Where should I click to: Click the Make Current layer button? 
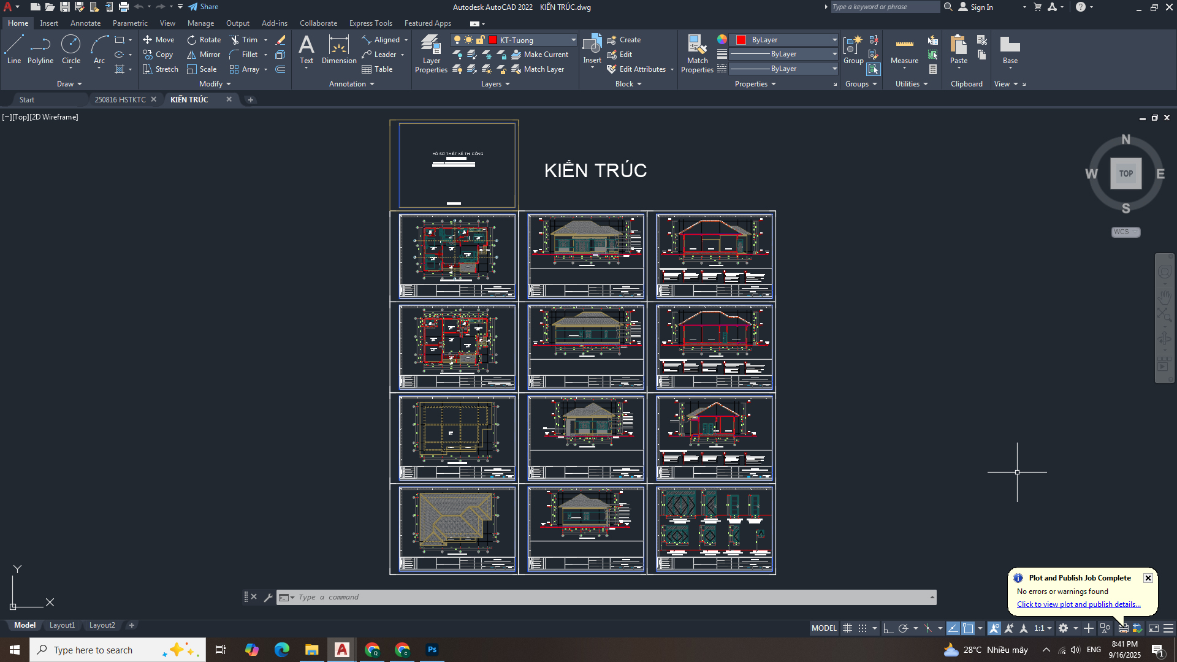(x=540, y=55)
